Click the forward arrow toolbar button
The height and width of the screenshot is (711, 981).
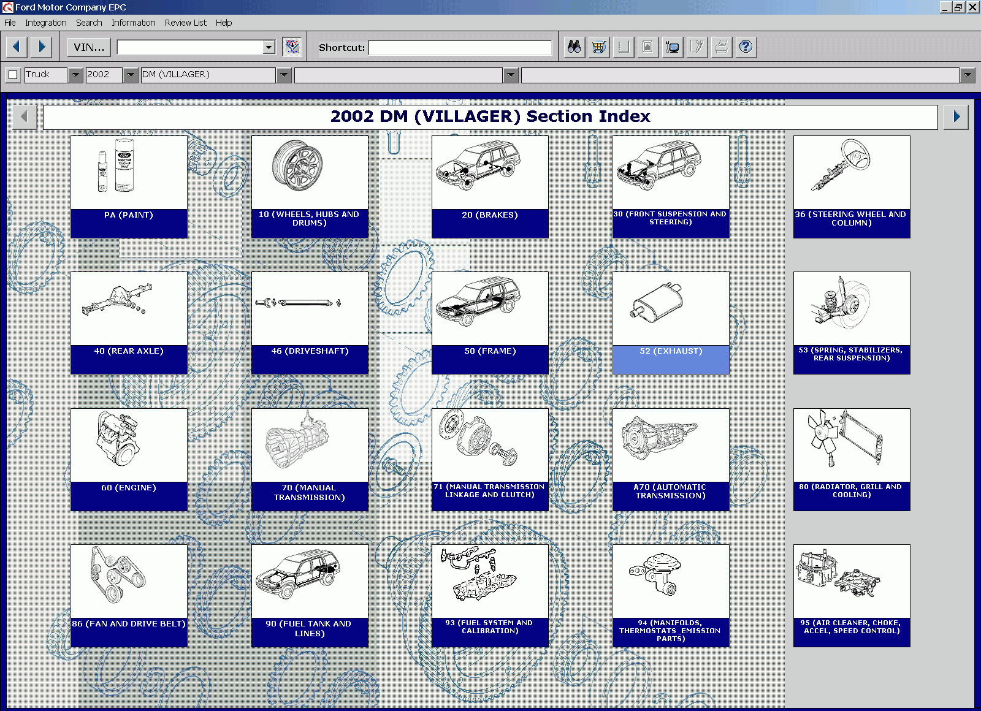point(42,47)
